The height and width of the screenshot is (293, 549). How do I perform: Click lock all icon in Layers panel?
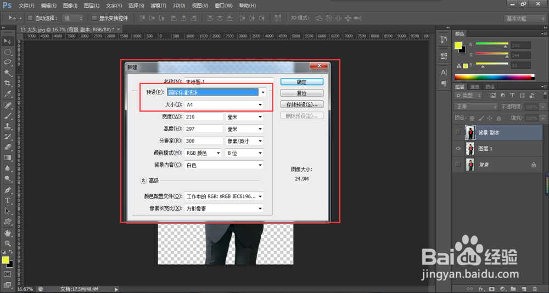click(498, 119)
